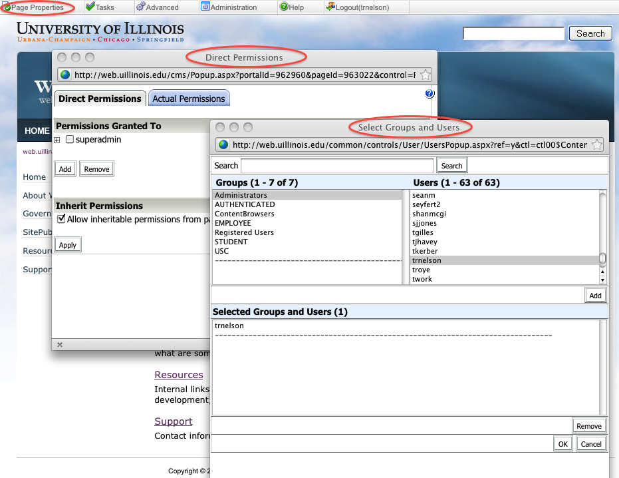Image resolution: width=619 pixels, height=478 pixels.
Task: Open the Support link on the page
Action: point(174,421)
